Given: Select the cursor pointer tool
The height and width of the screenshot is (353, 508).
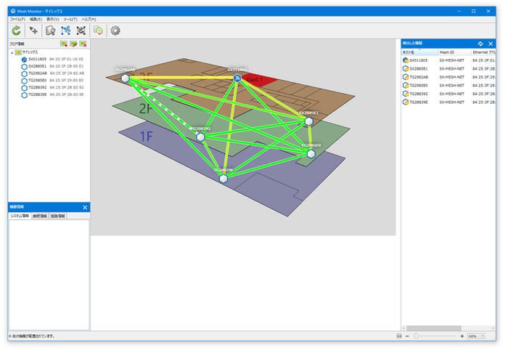Looking at the screenshot, I should coord(33,31).
